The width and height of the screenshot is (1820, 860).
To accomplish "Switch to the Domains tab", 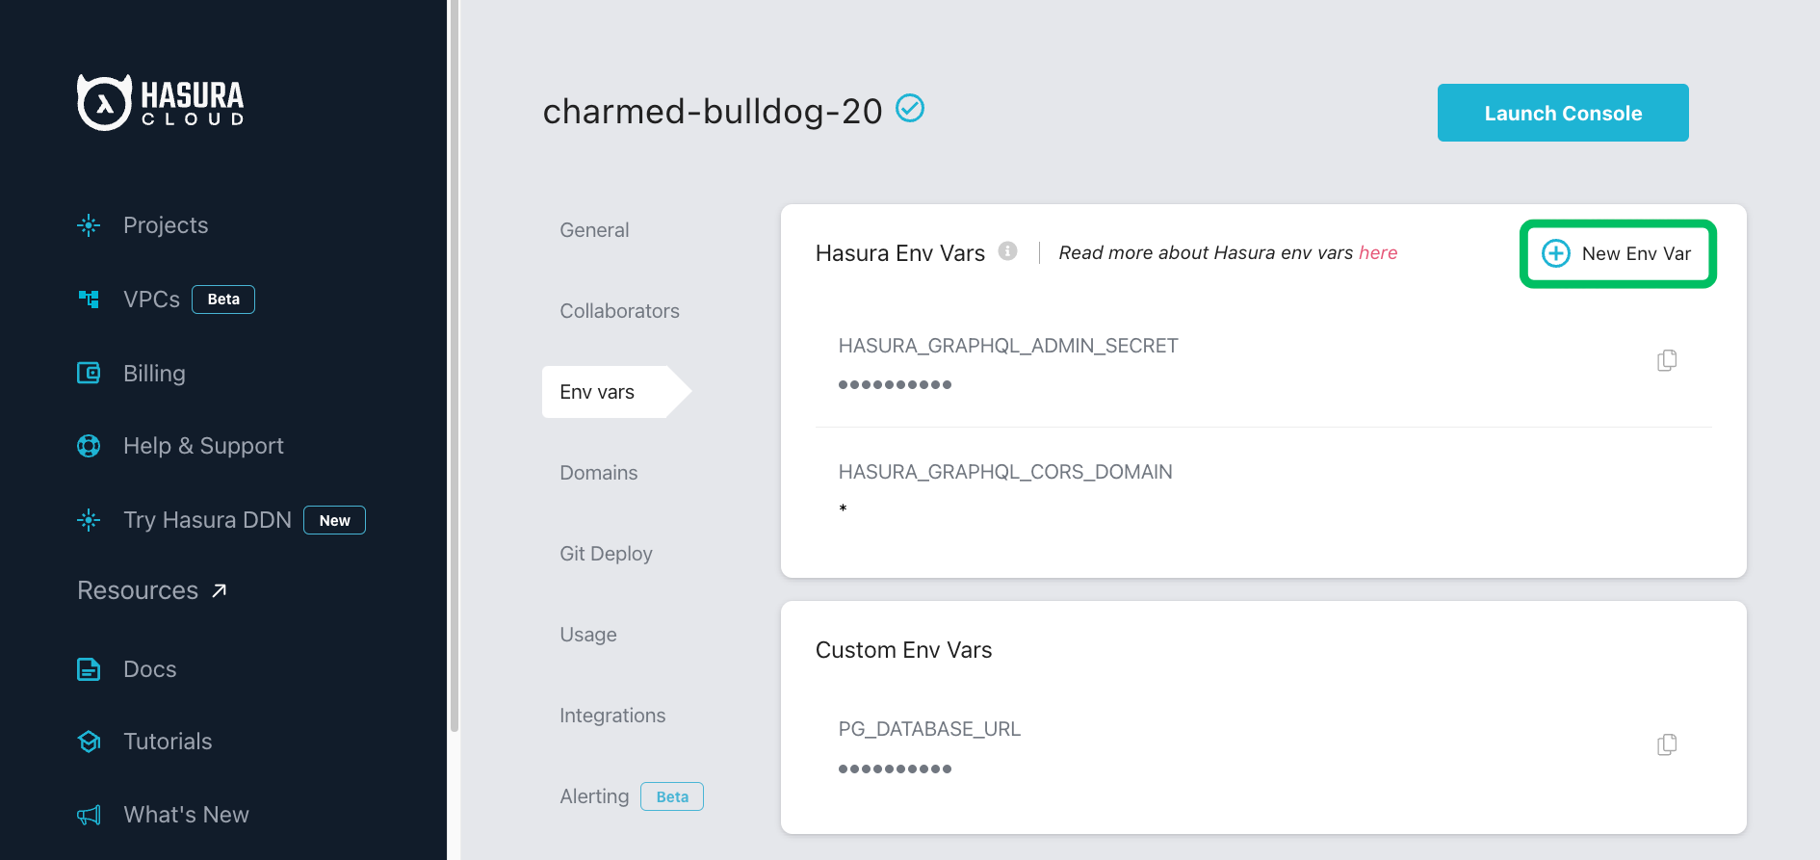I will tap(598, 472).
